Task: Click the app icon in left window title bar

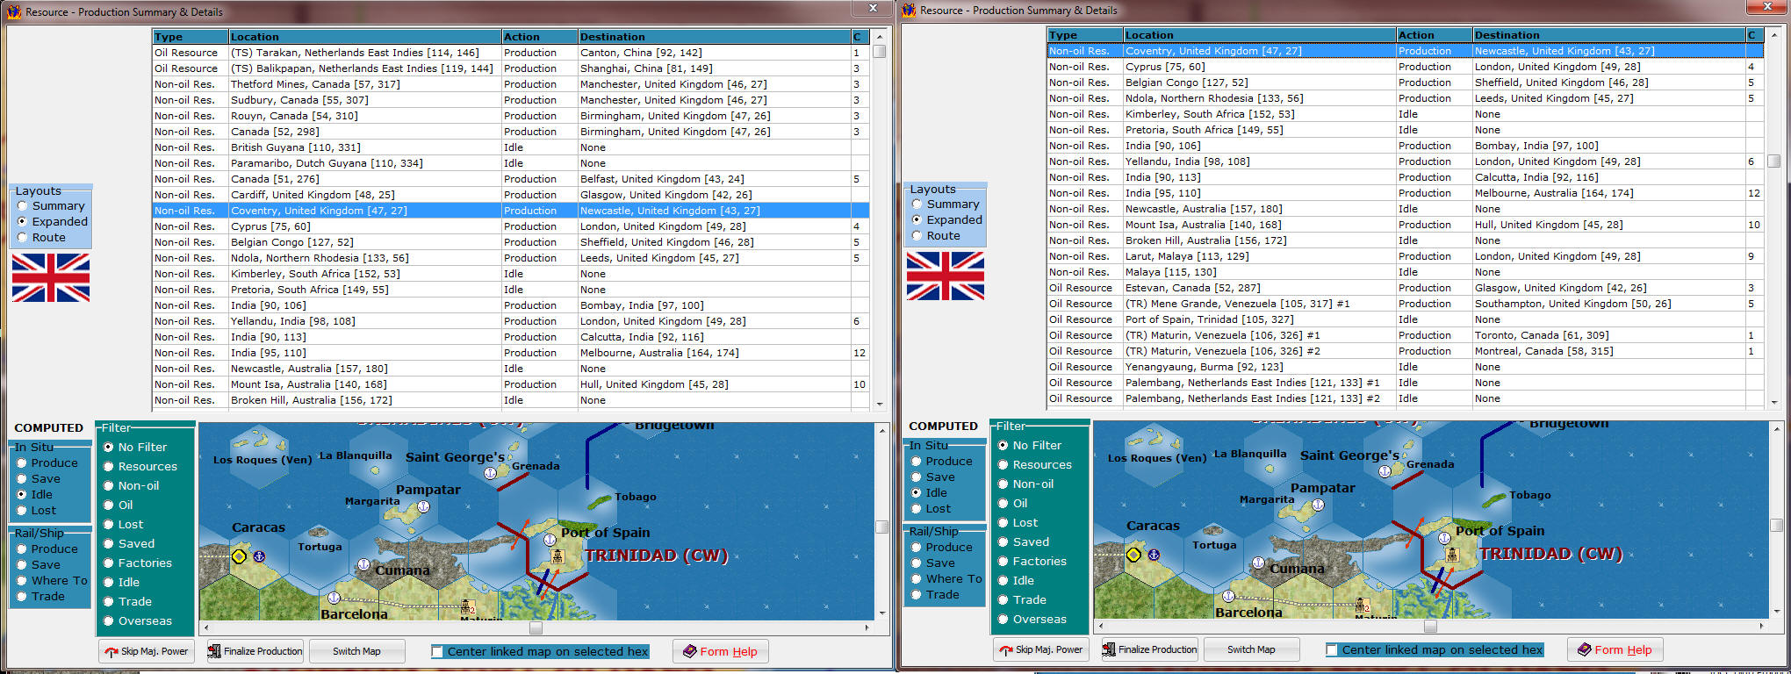Action: click(x=14, y=11)
